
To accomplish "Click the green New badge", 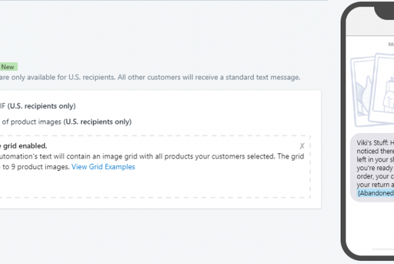I will [9, 66].
